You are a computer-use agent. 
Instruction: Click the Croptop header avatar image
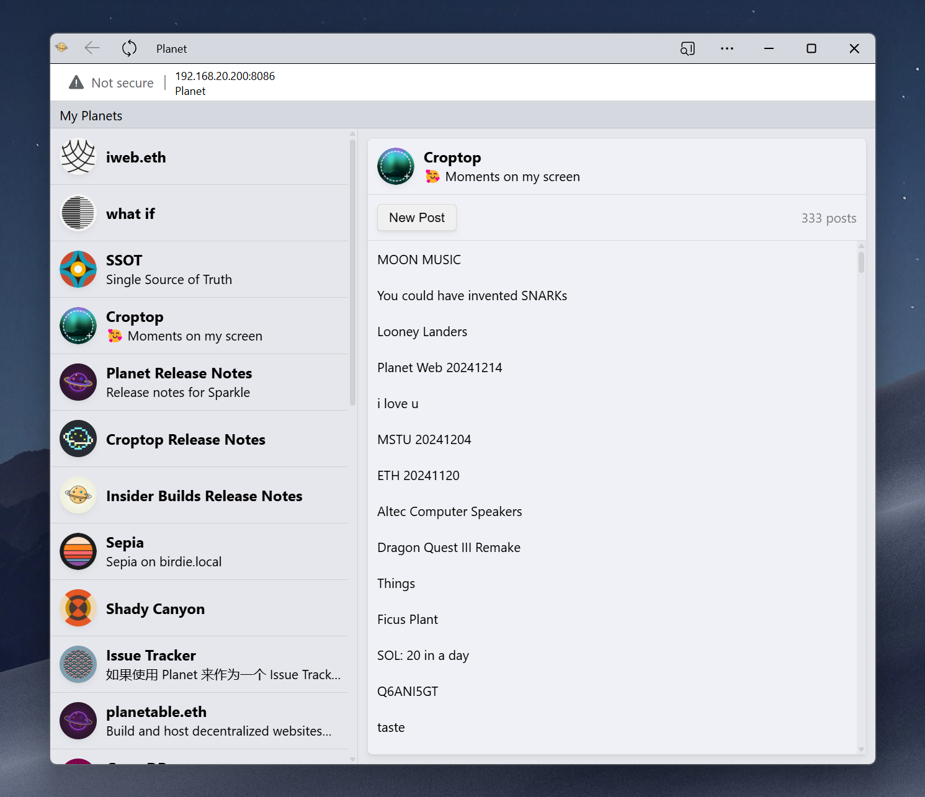point(396,166)
